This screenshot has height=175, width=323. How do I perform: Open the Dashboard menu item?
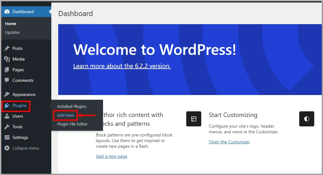pos(26,12)
